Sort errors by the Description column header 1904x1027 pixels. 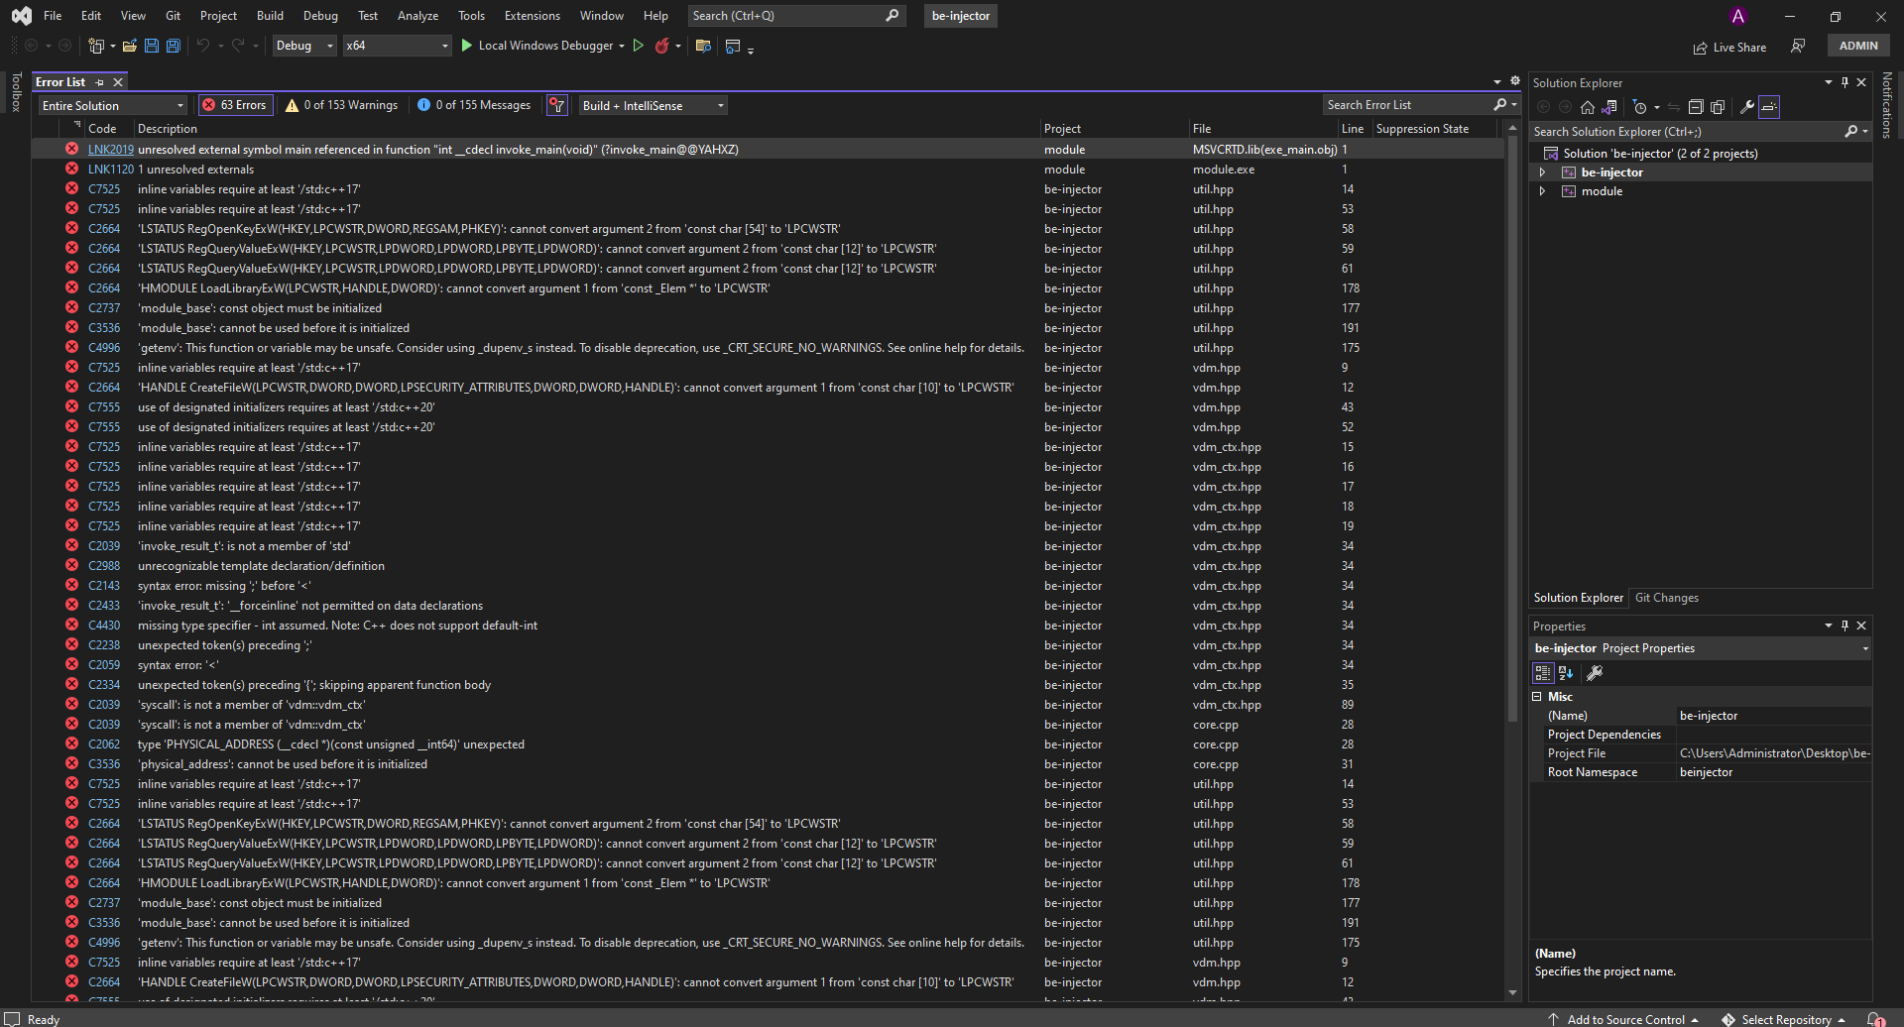pos(168,129)
